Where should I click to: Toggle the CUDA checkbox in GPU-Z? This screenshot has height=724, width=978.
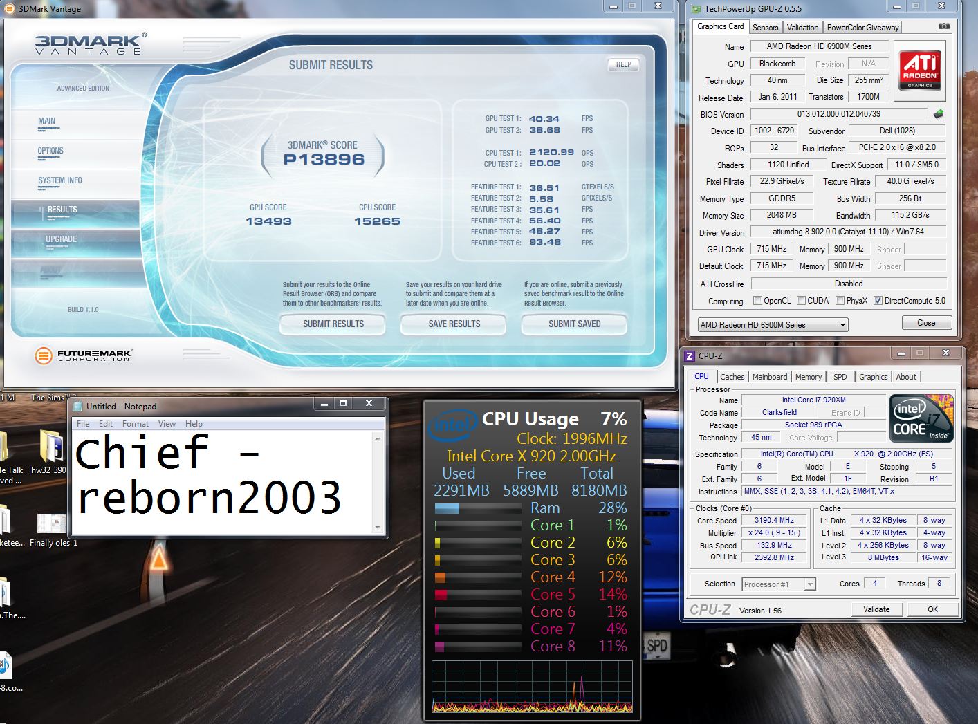coord(801,301)
